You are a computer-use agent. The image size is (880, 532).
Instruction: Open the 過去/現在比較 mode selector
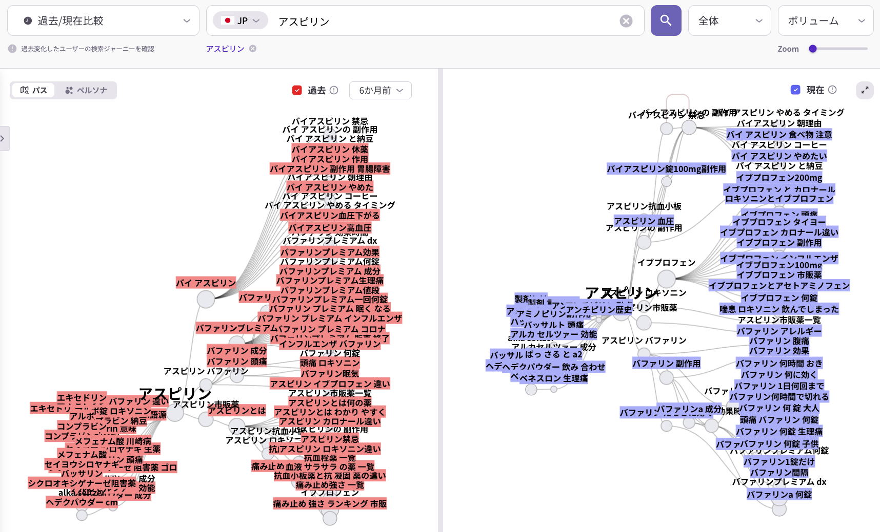[x=103, y=20]
